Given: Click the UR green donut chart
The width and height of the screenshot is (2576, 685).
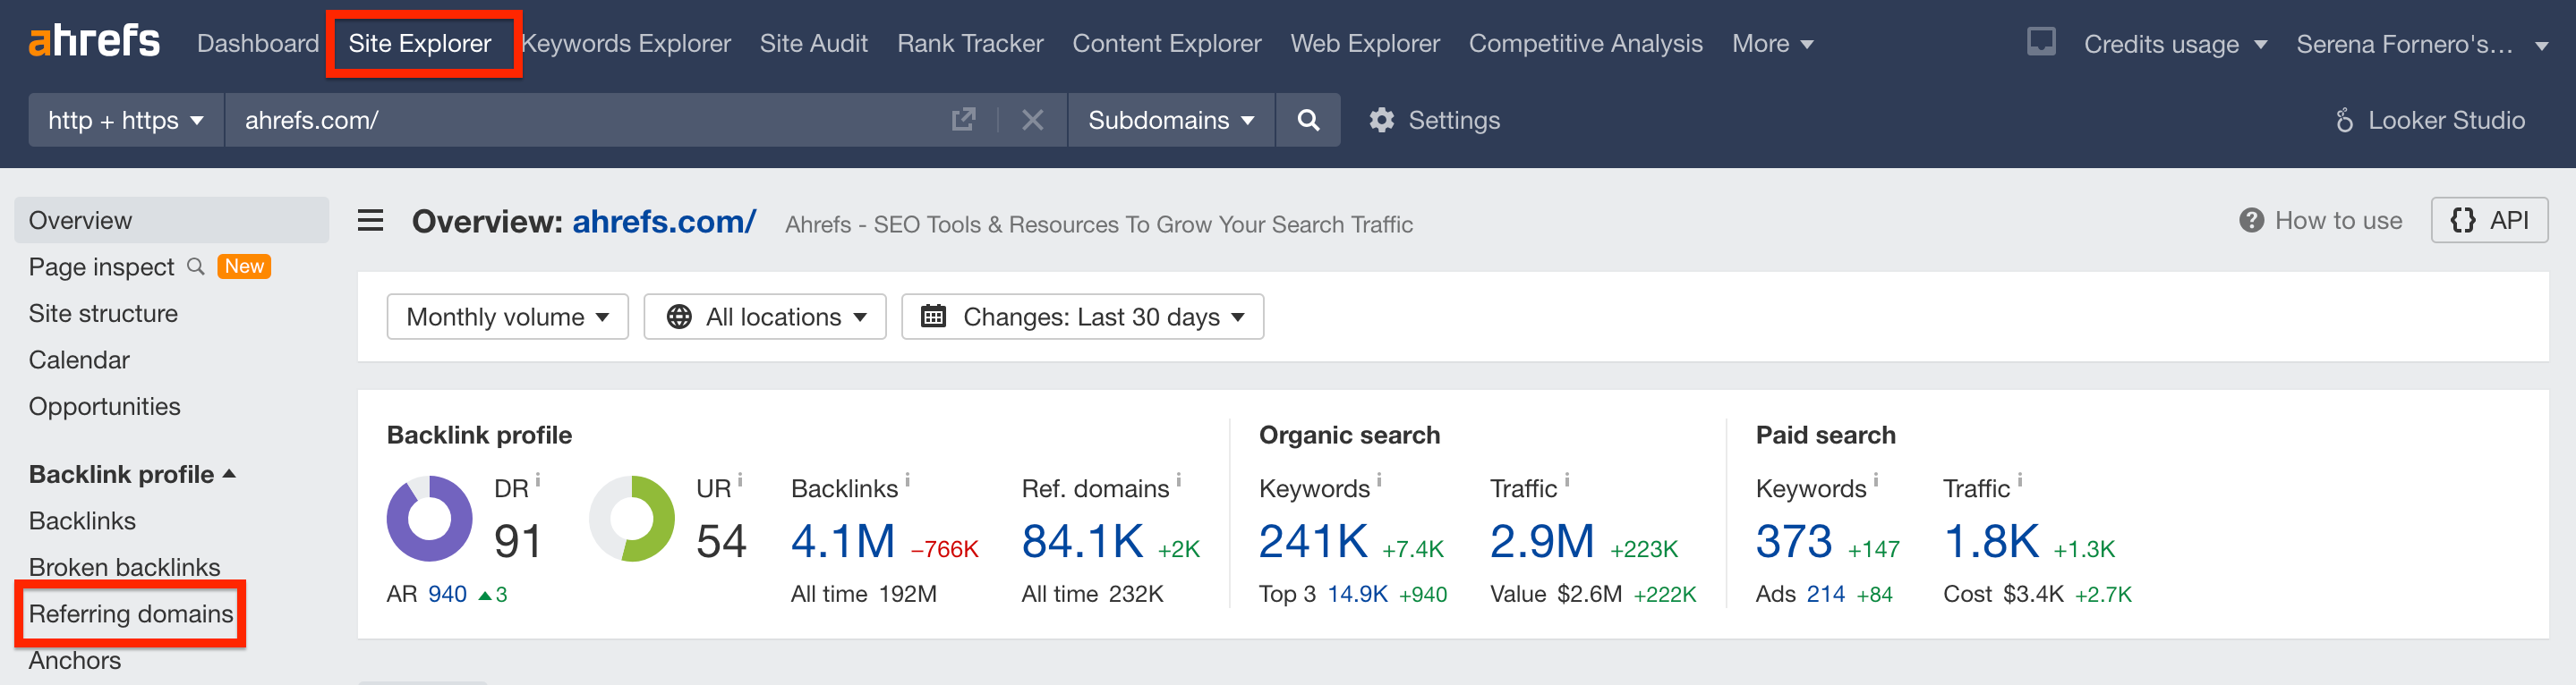Looking at the screenshot, I should point(631,519).
